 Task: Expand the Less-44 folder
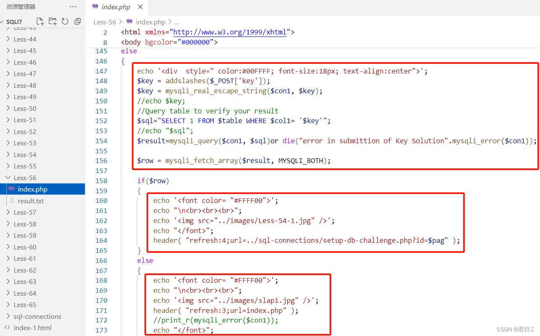coord(42,39)
